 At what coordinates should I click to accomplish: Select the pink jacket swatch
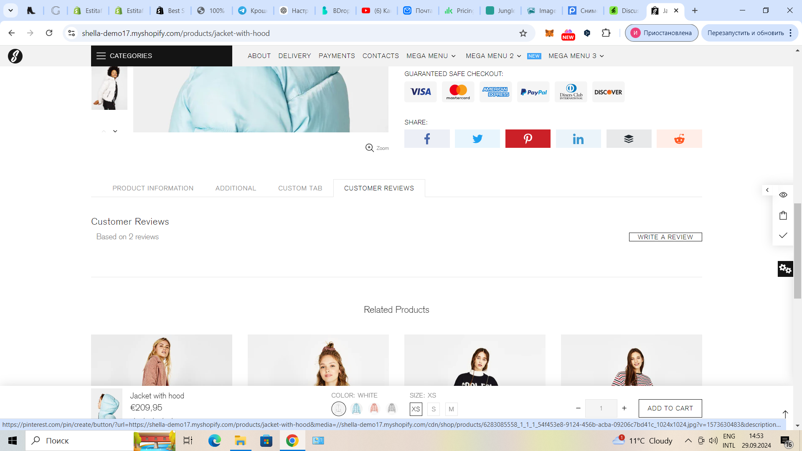pos(374,408)
